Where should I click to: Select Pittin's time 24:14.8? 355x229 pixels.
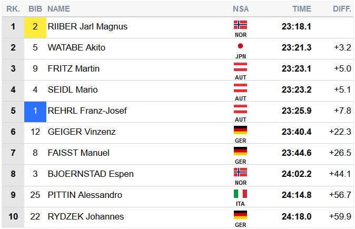[x=297, y=195]
